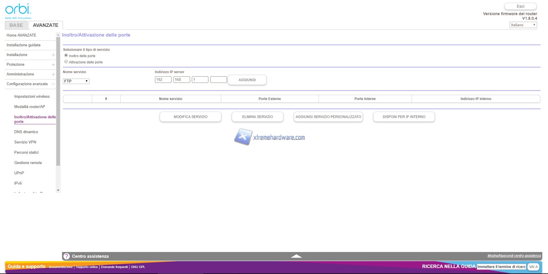548x274 pixels.
Task: Switch to the BASE tab
Action: tap(16, 25)
